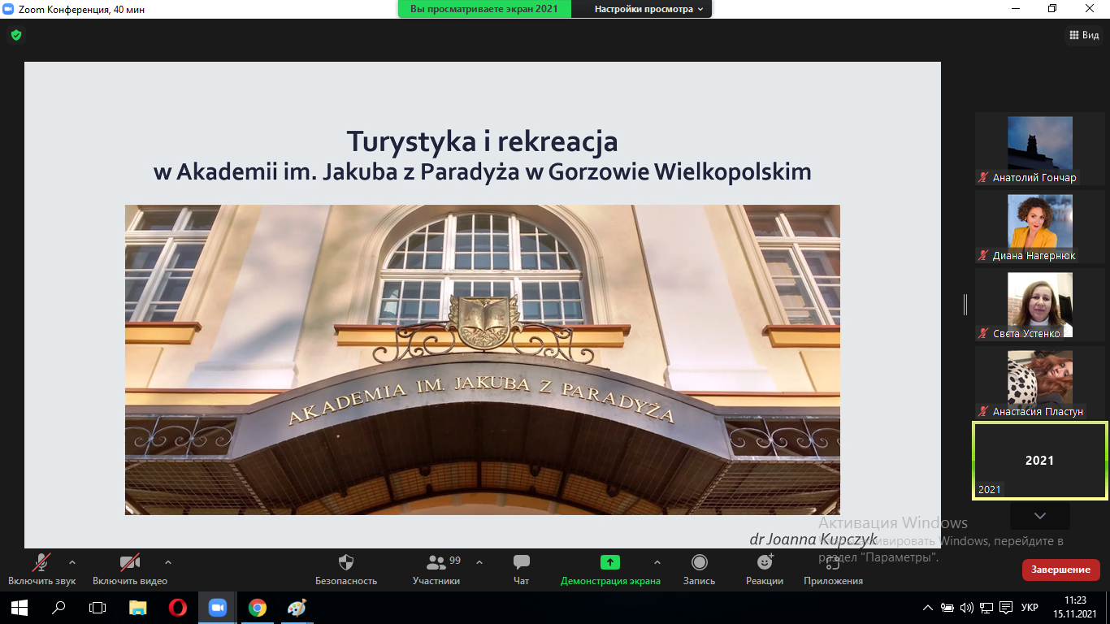1110x624 pixels.
Task: Open Настройки просмотра dropdown
Action: click(648, 9)
